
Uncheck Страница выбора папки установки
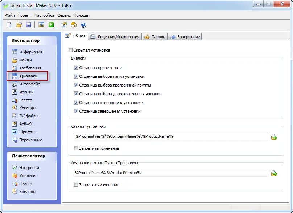click(x=76, y=76)
